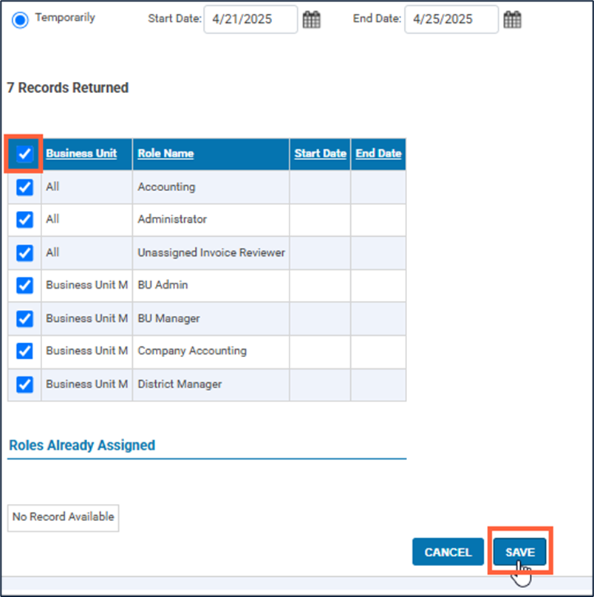Click the Administrator role name cell

tap(211, 220)
